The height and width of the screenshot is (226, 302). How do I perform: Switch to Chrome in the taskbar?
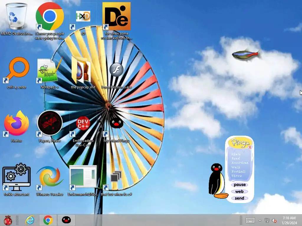coord(48,220)
